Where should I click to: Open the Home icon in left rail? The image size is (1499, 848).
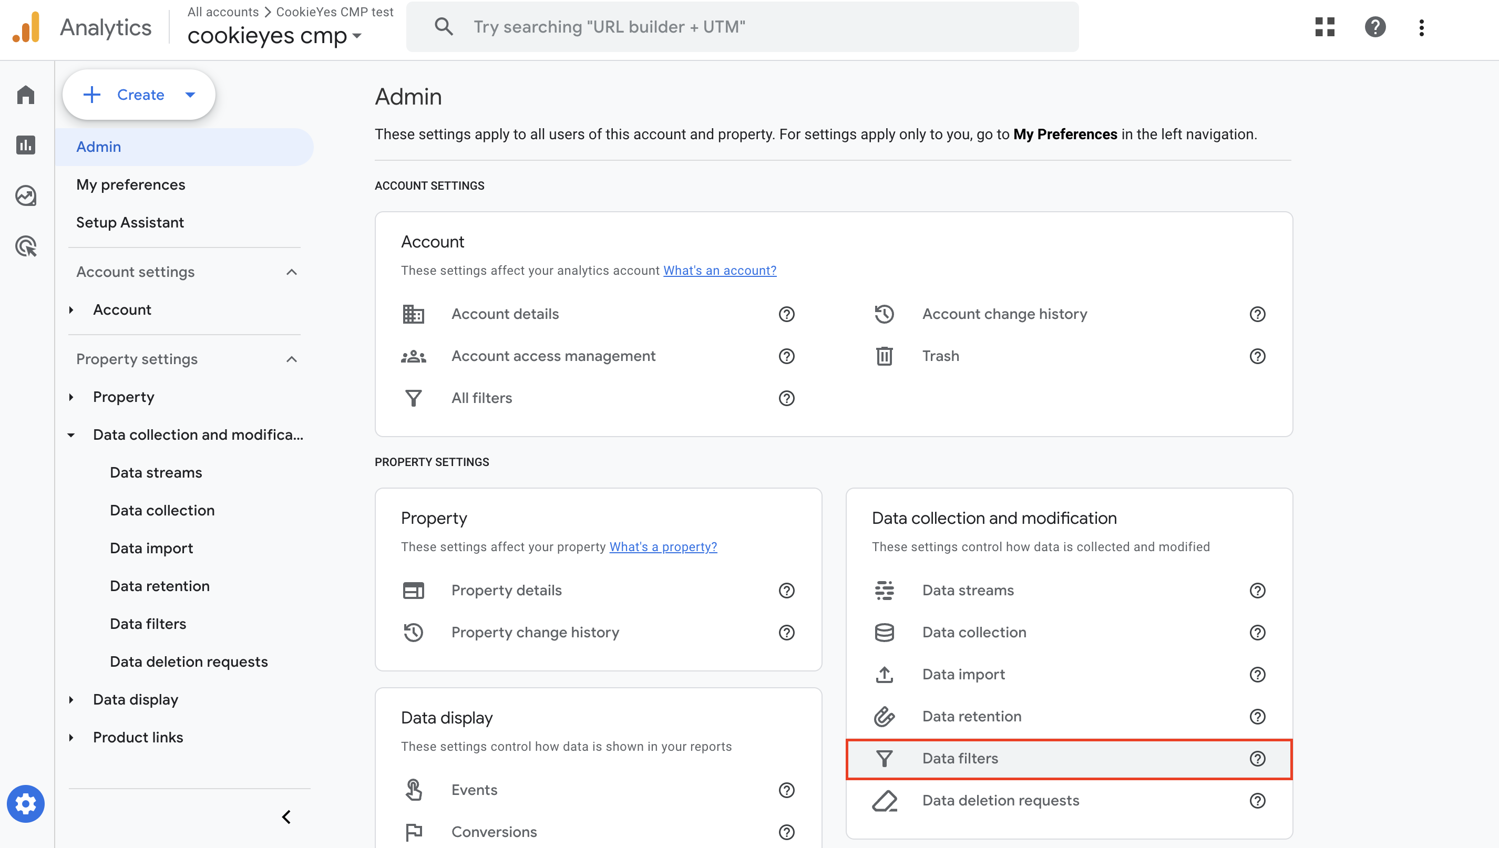[x=26, y=95]
